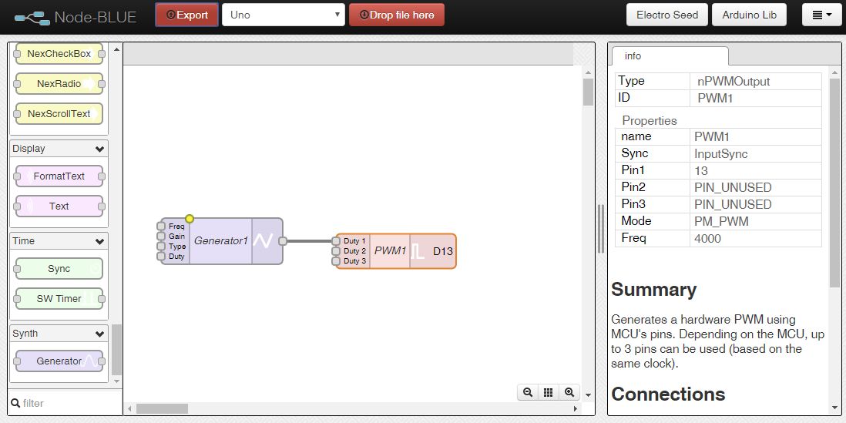The height and width of the screenshot is (423, 846).
Task: Click the nPWMOutput type value
Action: click(734, 82)
